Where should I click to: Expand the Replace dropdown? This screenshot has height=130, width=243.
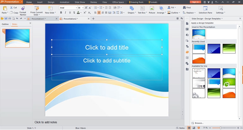[x=195, y=13]
